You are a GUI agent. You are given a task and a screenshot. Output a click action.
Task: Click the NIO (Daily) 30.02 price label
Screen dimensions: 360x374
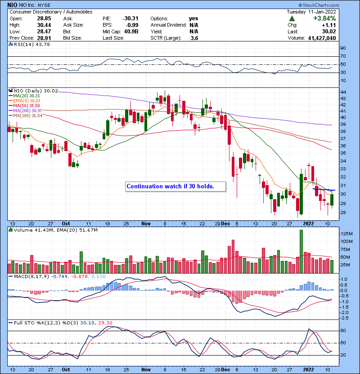point(36,91)
